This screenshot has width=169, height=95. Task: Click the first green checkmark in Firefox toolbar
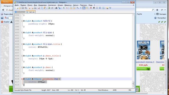[x=159, y=22]
